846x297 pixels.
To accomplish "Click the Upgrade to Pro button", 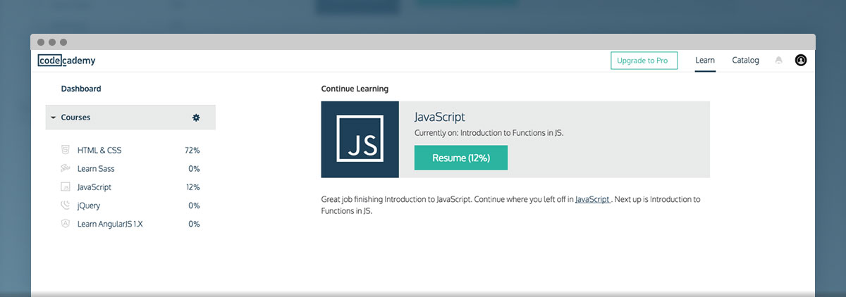I will pyautogui.click(x=644, y=61).
